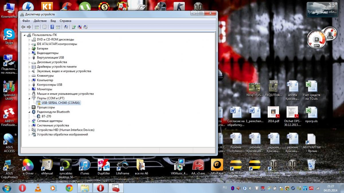Launch Google Chrome from the taskbar
Viewport: 344px width, 193px height.
pyautogui.click(x=69, y=188)
